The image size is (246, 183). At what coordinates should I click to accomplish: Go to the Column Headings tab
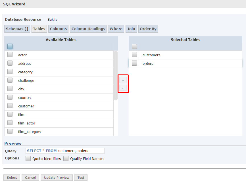tap(88, 29)
